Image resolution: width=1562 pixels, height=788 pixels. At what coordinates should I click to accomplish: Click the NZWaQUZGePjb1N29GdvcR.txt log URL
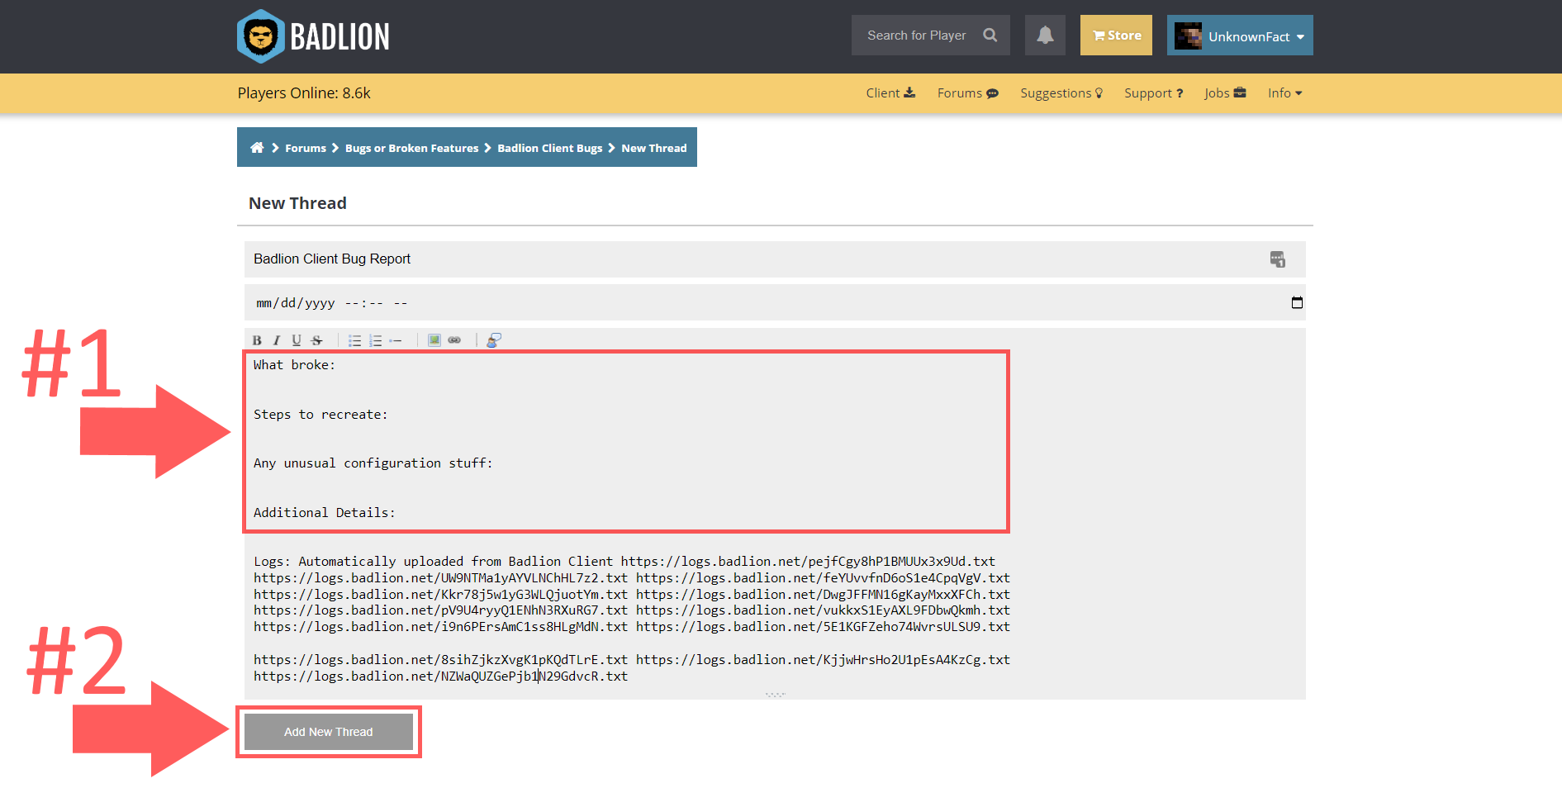coord(440,676)
